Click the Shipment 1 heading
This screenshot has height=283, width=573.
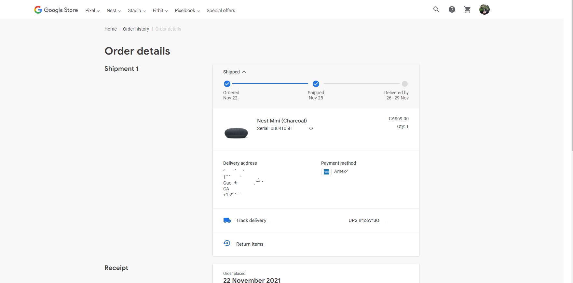(122, 69)
